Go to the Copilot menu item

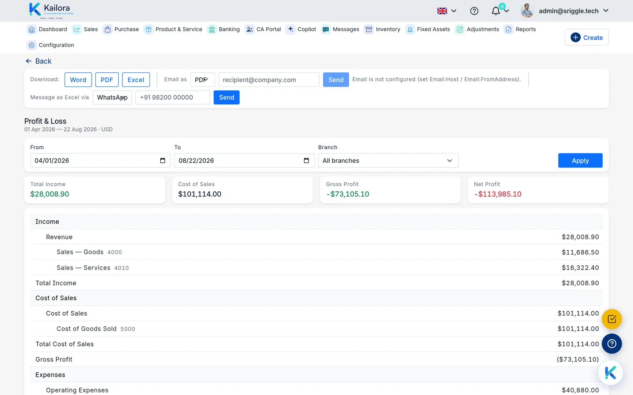pyautogui.click(x=301, y=29)
